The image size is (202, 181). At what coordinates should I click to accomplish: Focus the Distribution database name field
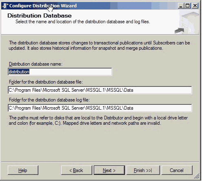[60, 72]
